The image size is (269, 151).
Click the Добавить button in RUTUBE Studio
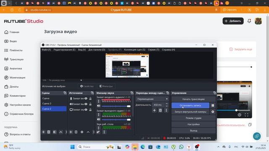(233, 21)
